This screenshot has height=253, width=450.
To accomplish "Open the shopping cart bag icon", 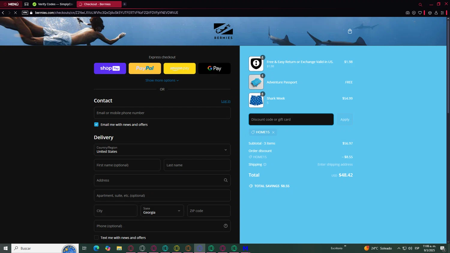I will (x=350, y=31).
